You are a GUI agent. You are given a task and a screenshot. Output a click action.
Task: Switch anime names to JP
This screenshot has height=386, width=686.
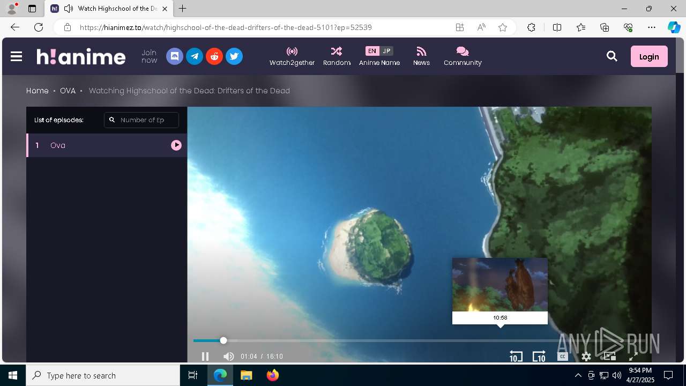click(386, 51)
